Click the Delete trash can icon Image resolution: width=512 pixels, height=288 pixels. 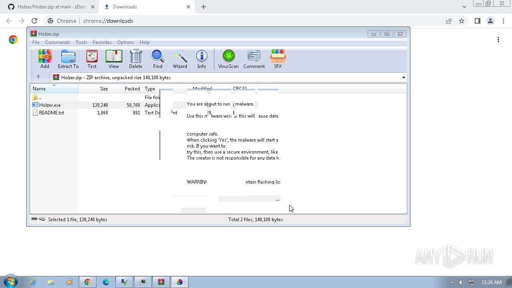click(x=136, y=59)
